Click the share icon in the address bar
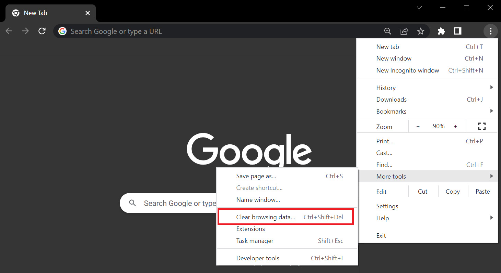Image resolution: width=501 pixels, height=273 pixels. (404, 31)
